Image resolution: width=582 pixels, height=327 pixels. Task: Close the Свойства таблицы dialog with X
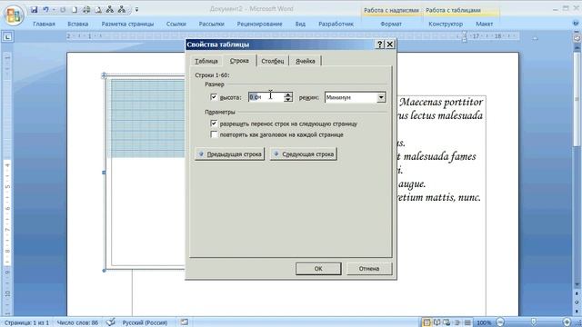tap(390, 45)
